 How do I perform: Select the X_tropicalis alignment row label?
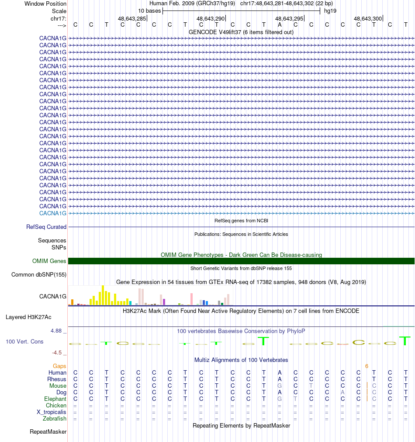click(x=52, y=412)
